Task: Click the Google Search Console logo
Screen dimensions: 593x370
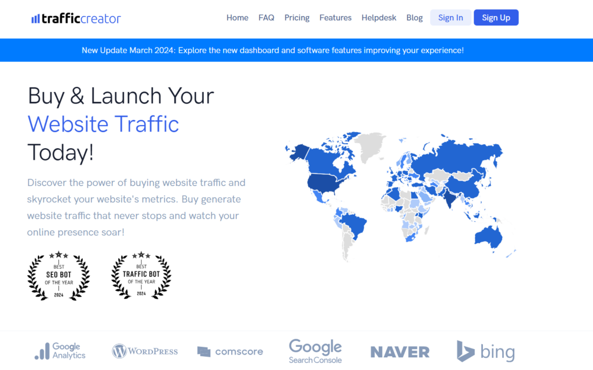Action: point(315,351)
